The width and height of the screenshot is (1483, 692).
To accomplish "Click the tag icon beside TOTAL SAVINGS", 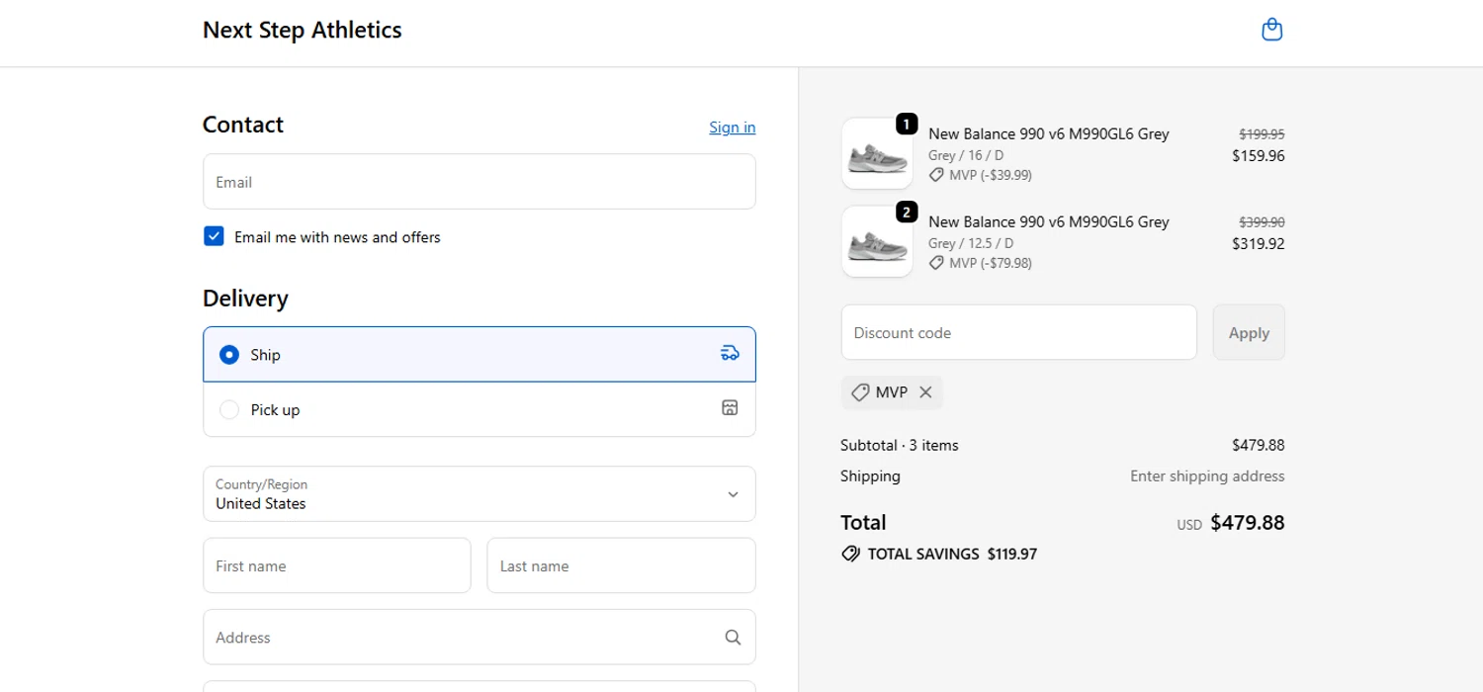I will pyautogui.click(x=850, y=554).
